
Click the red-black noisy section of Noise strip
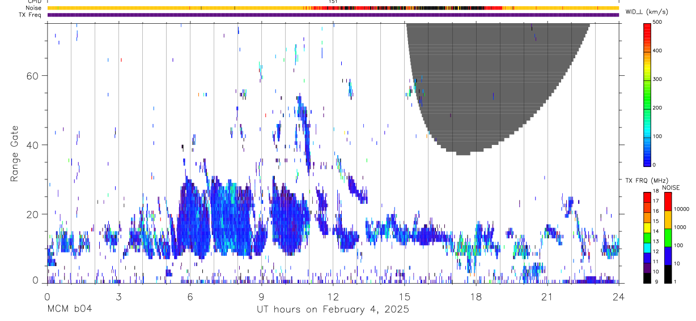pyautogui.click(x=408, y=8)
